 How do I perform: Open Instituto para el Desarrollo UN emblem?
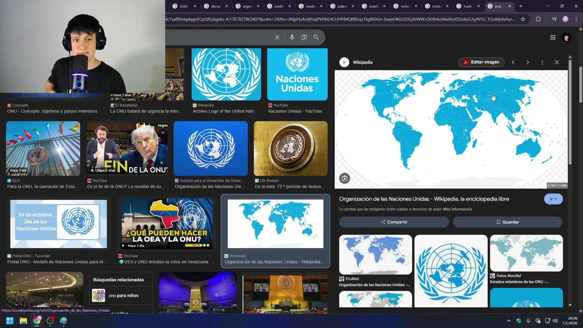(x=210, y=149)
